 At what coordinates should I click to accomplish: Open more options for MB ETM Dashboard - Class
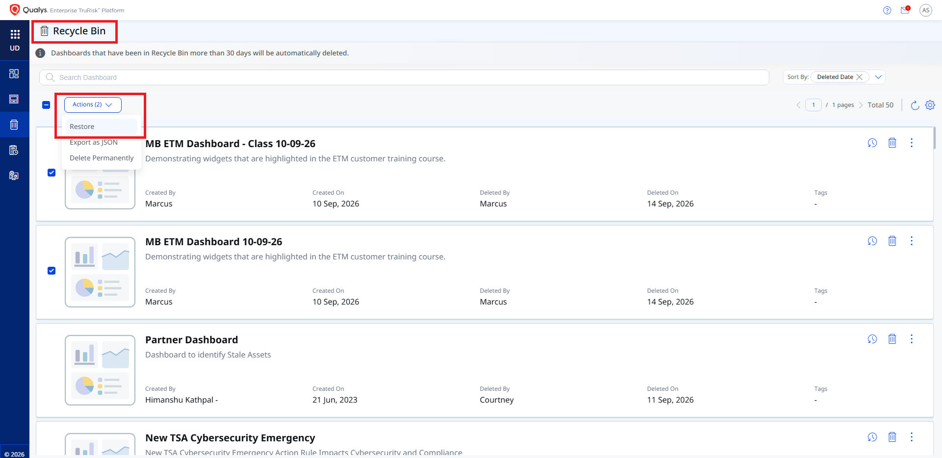pyautogui.click(x=912, y=143)
